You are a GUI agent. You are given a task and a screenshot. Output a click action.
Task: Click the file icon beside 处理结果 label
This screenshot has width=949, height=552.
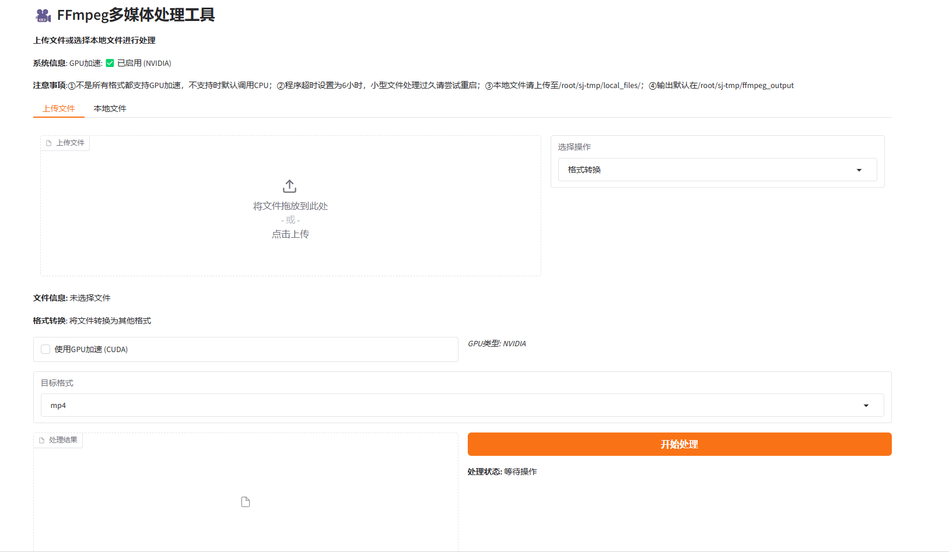pyautogui.click(x=42, y=440)
